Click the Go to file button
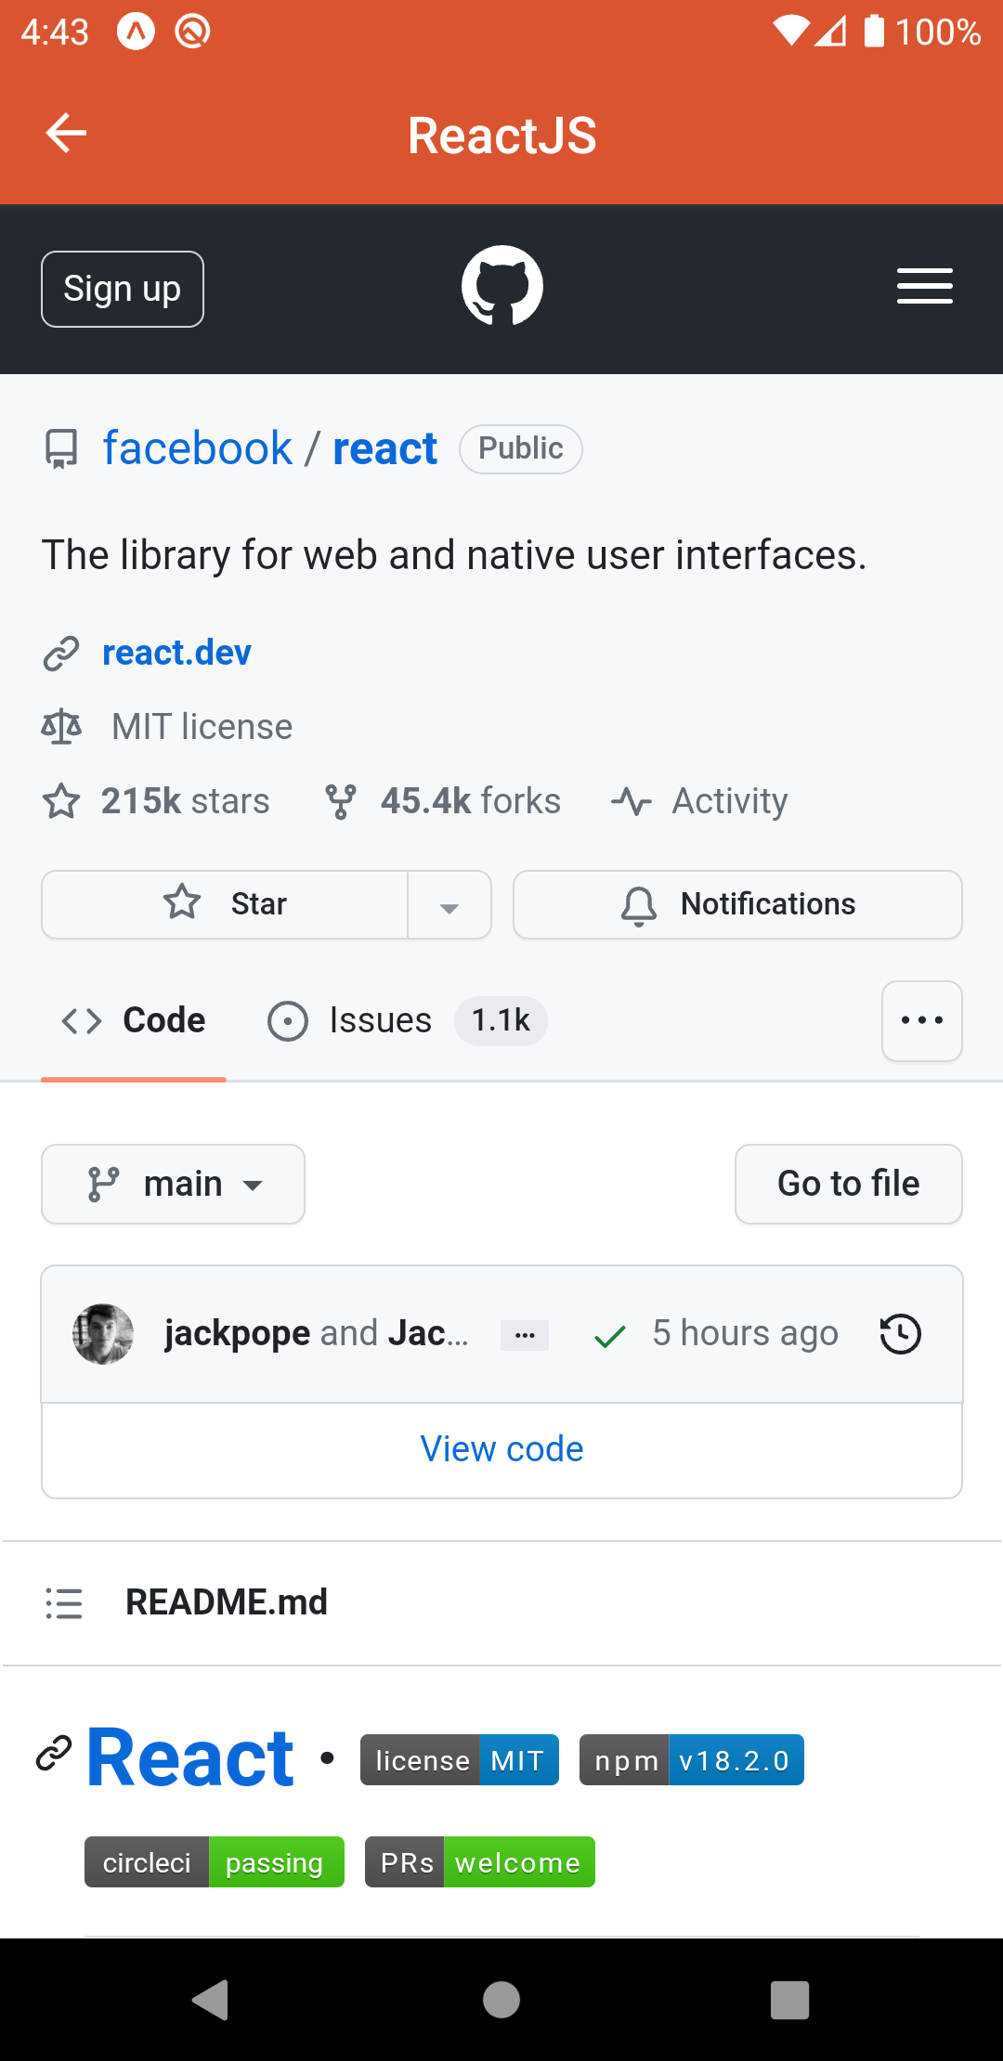Image resolution: width=1003 pixels, height=2061 pixels. point(849,1185)
